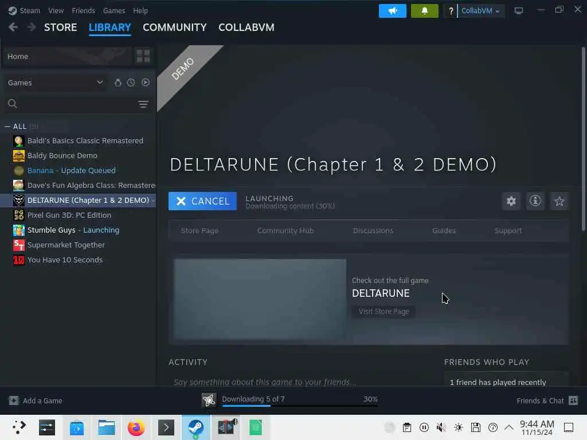
Task: Open the clipboard tray icon
Action: tap(407, 427)
